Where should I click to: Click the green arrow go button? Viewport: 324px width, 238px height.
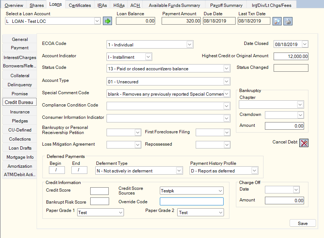coord(107,21)
